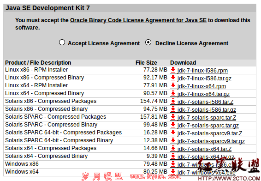261x181 pixels.
Task: Click download icon next to jdk-7-solaris-i586.tar.Z
Action: point(173,101)
